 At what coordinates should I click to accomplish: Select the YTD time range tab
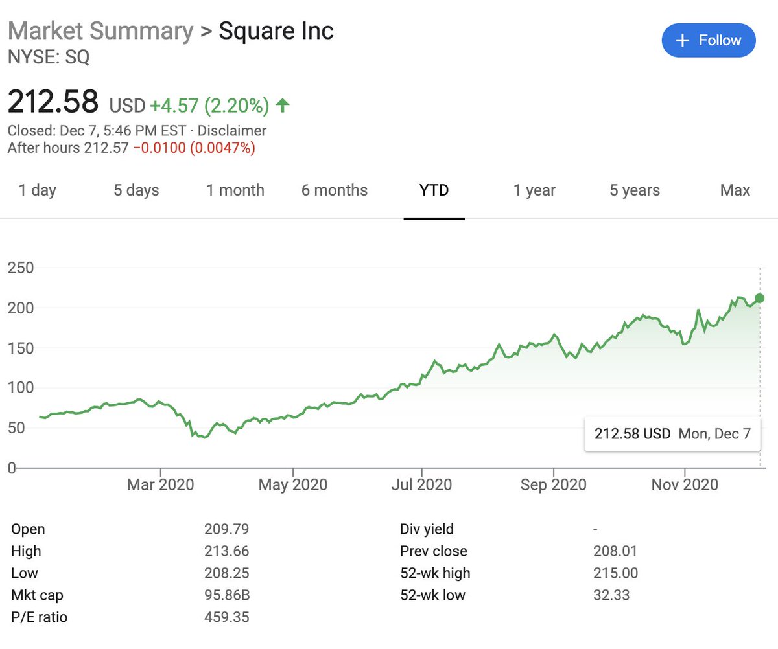pos(433,190)
